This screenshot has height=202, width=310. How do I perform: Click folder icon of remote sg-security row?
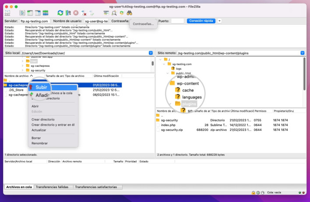point(158,120)
